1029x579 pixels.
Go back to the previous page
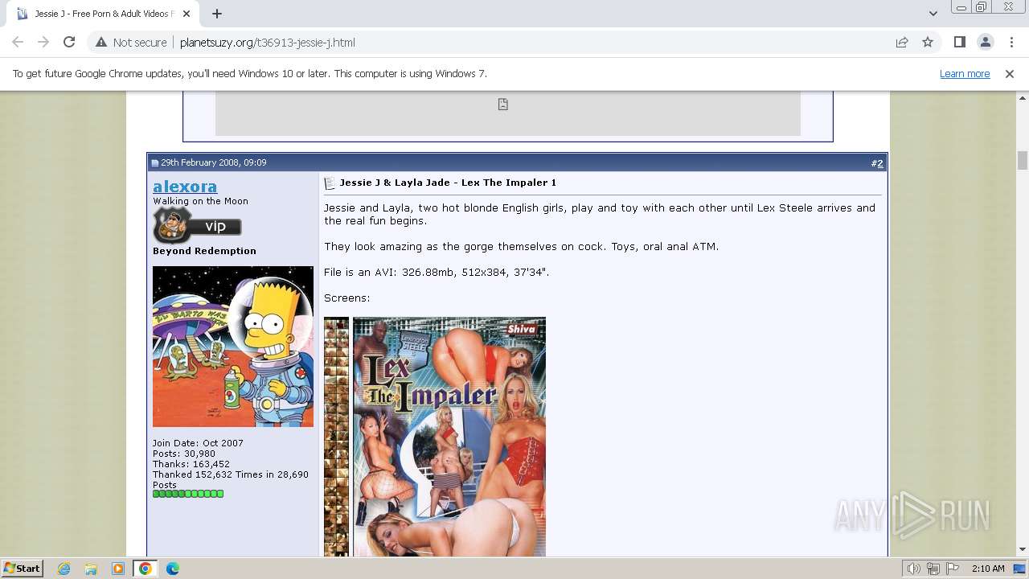click(x=18, y=43)
